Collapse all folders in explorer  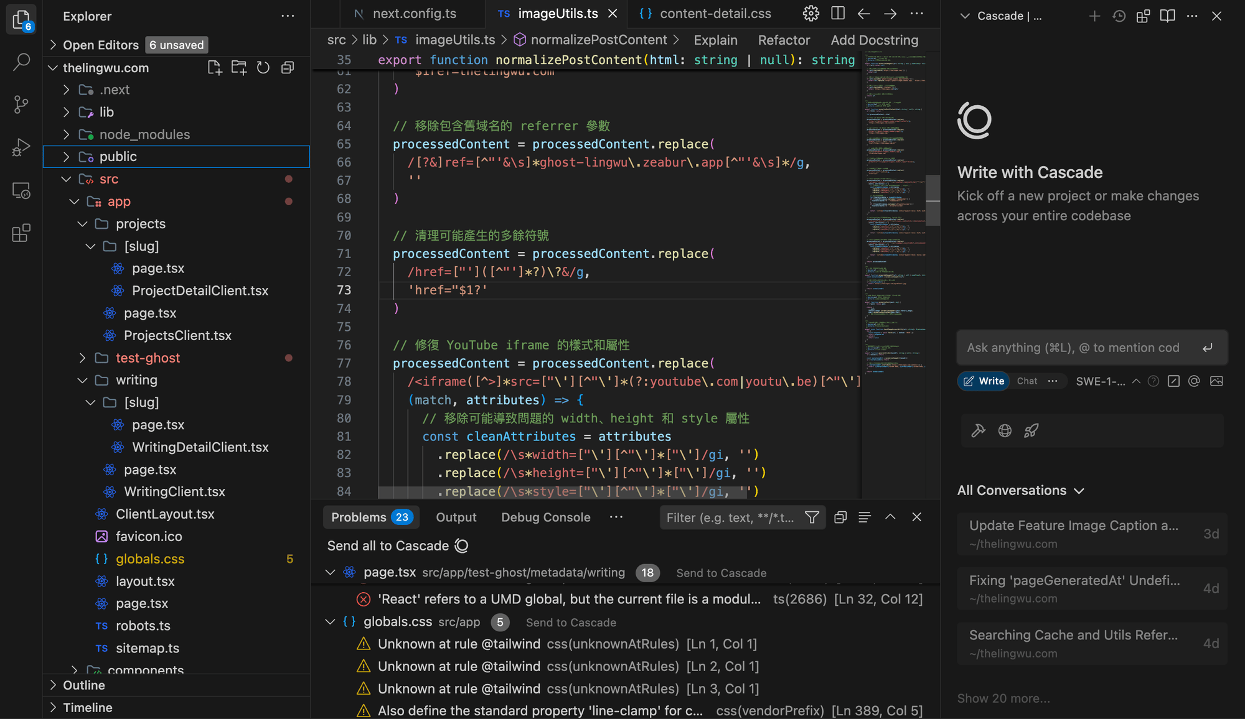(x=288, y=68)
